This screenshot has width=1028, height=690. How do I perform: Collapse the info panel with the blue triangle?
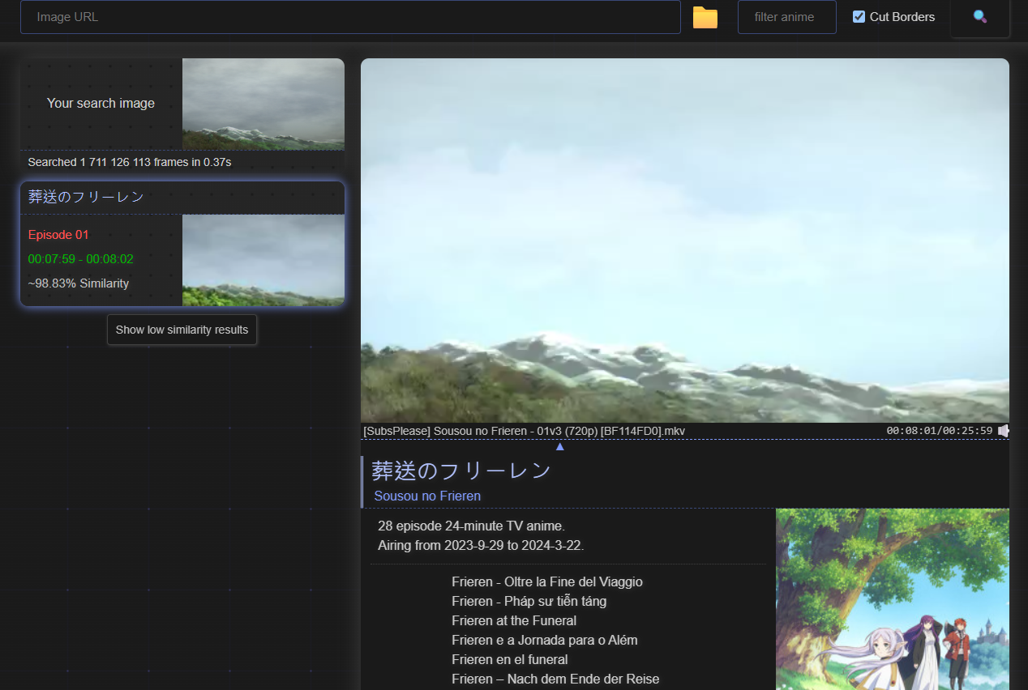click(559, 446)
